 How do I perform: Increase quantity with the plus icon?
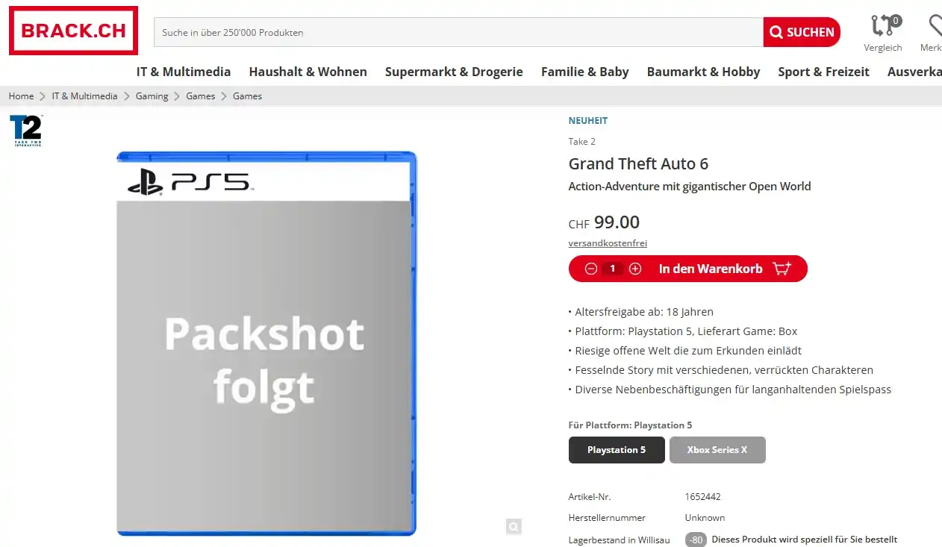[635, 269]
